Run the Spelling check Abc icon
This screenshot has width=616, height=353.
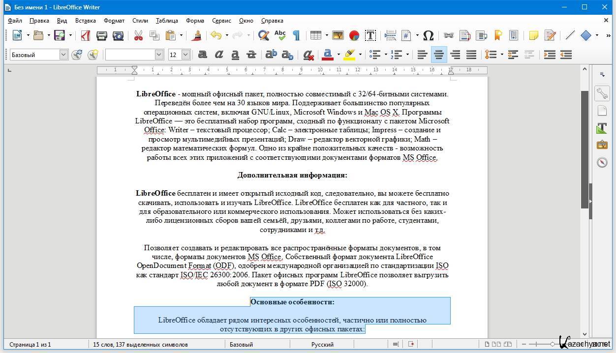[x=280, y=35]
